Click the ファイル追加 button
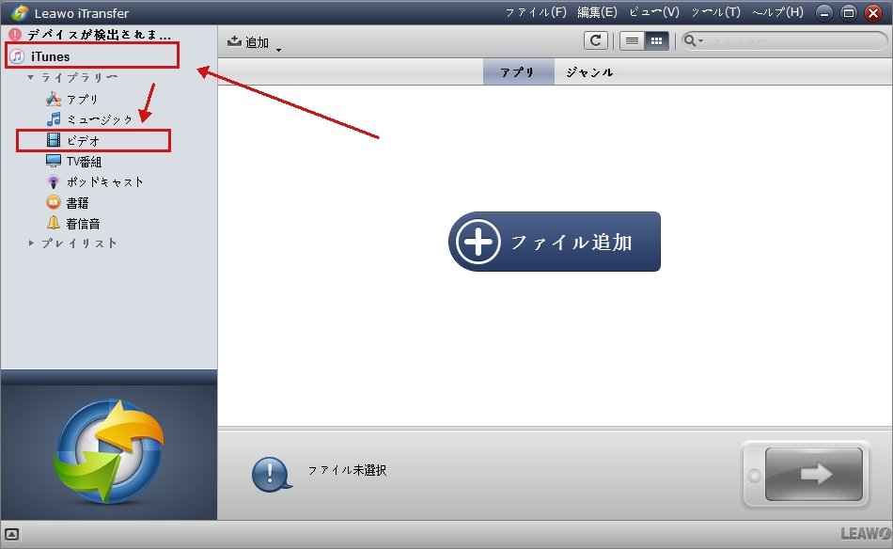The image size is (893, 549). coord(554,242)
